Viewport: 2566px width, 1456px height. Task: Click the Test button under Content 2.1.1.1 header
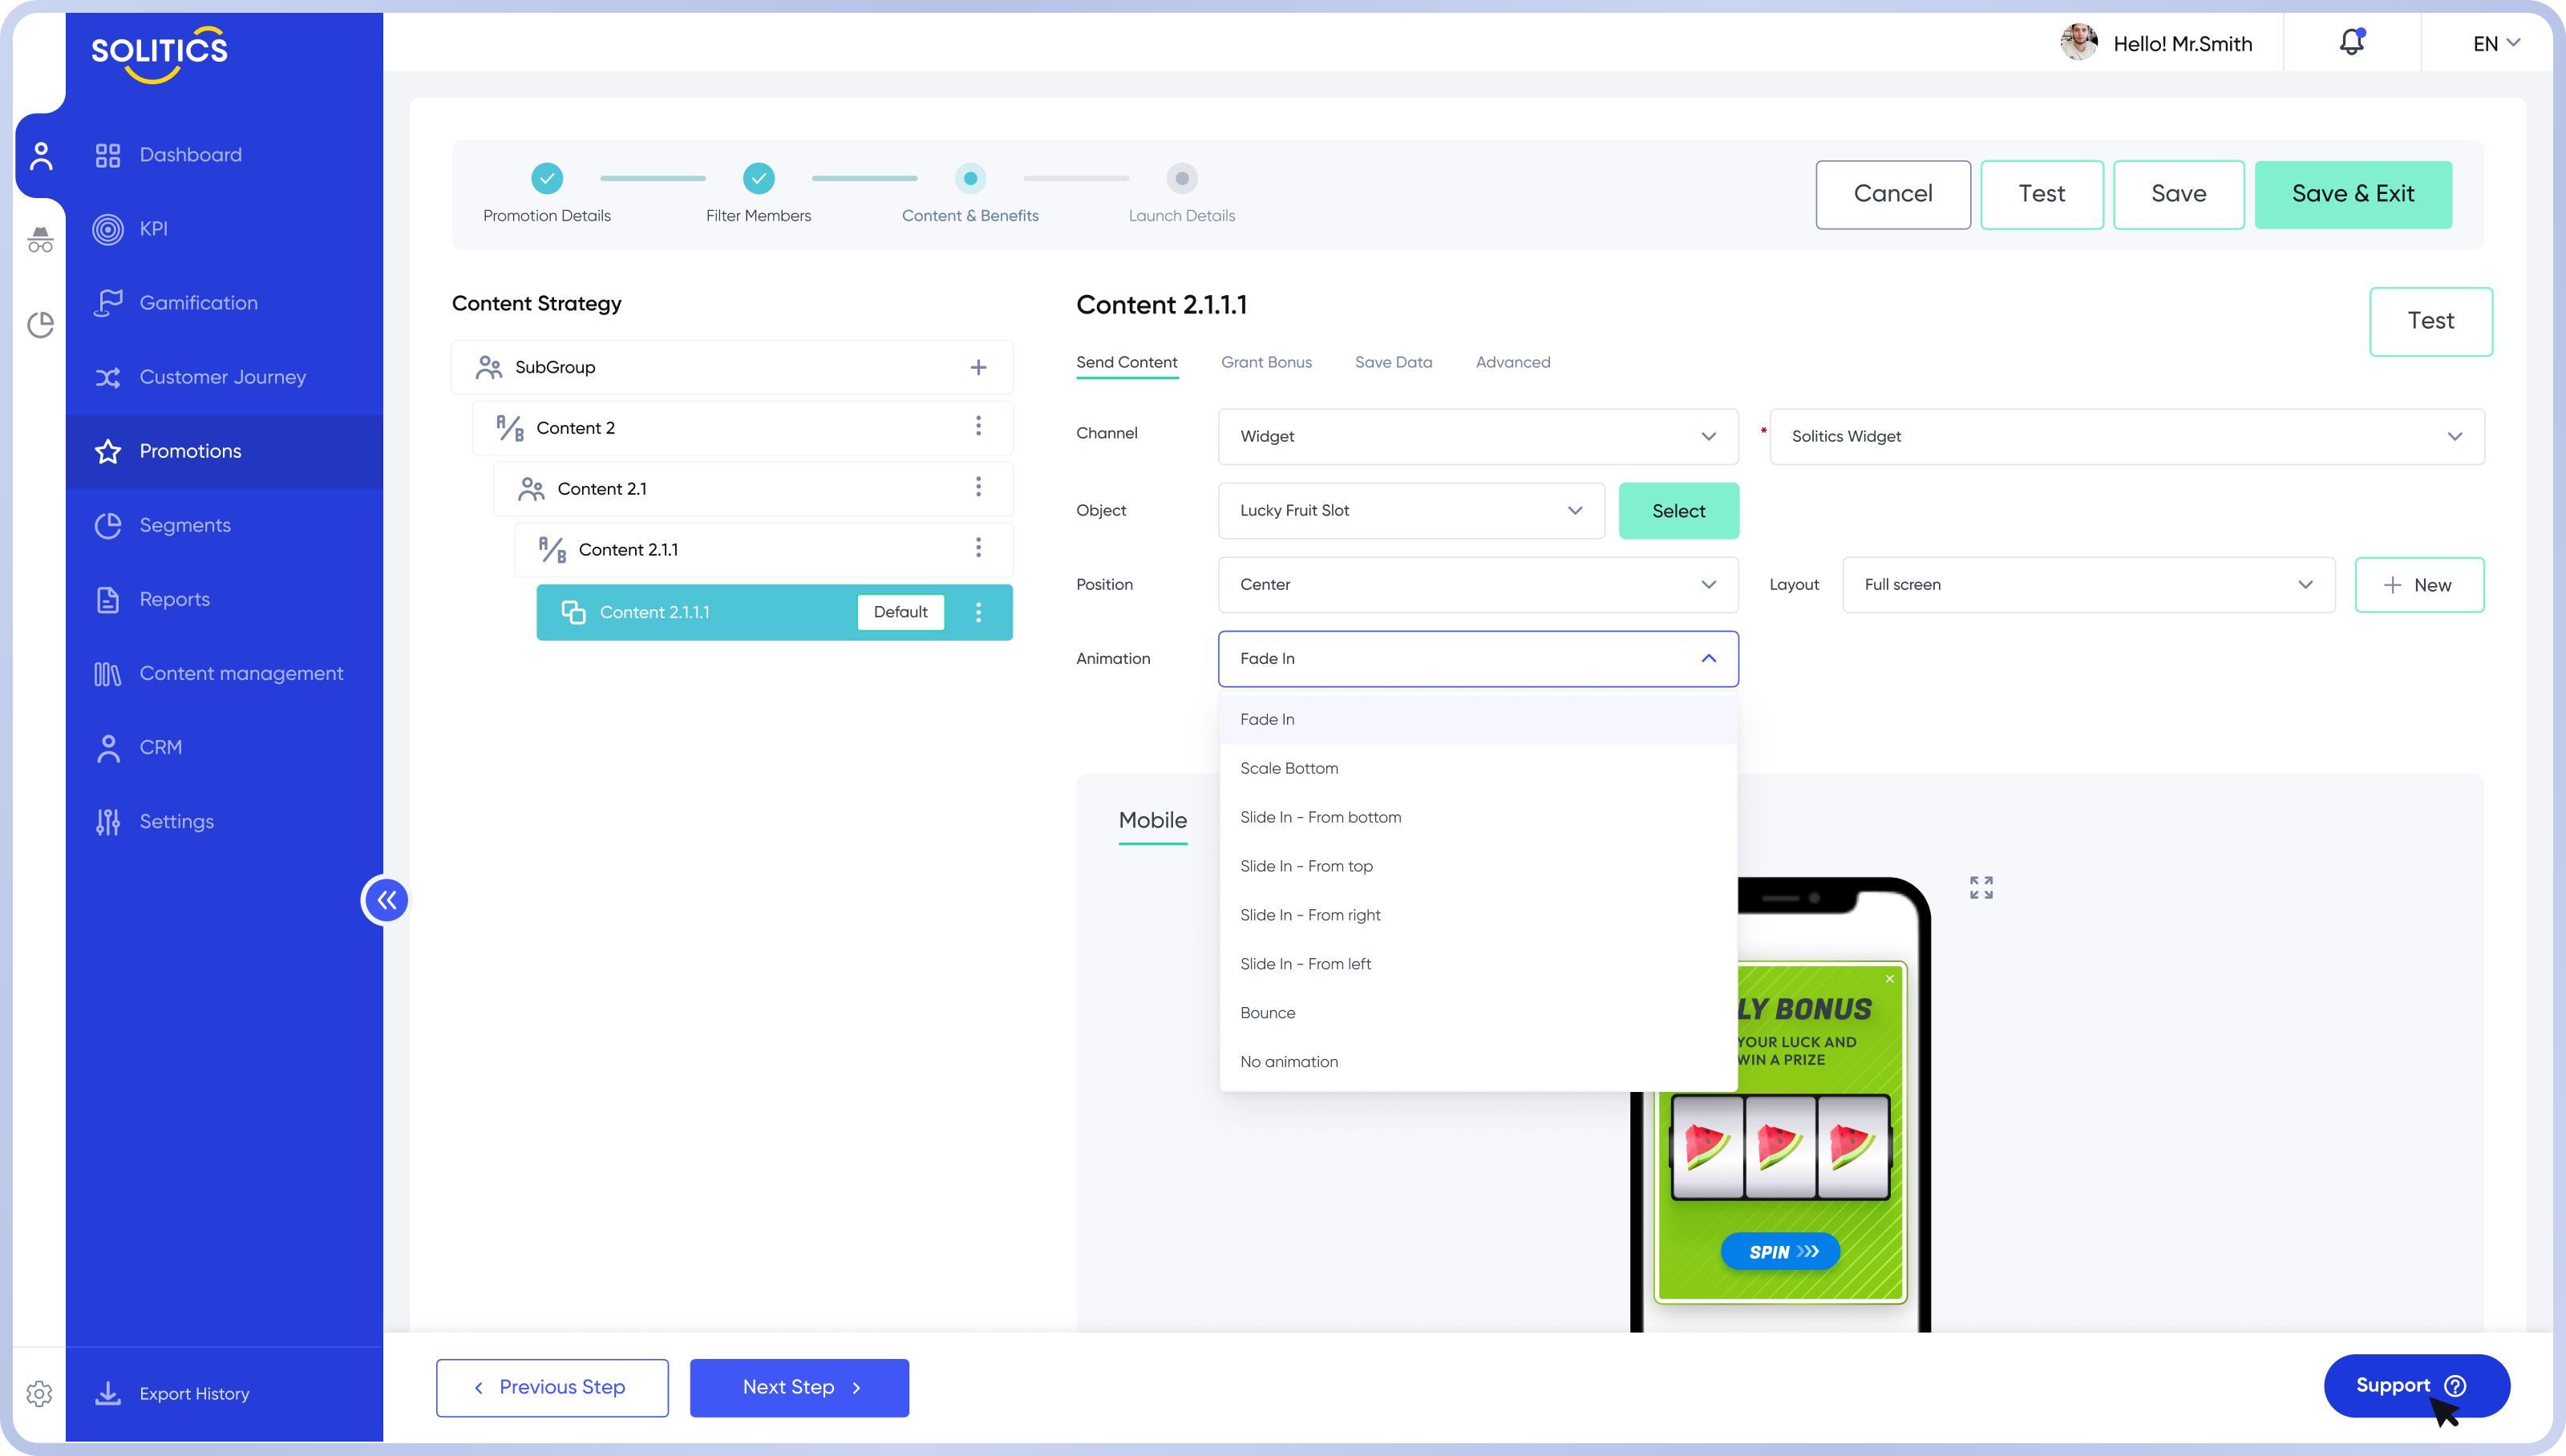pyautogui.click(x=2431, y=321)
